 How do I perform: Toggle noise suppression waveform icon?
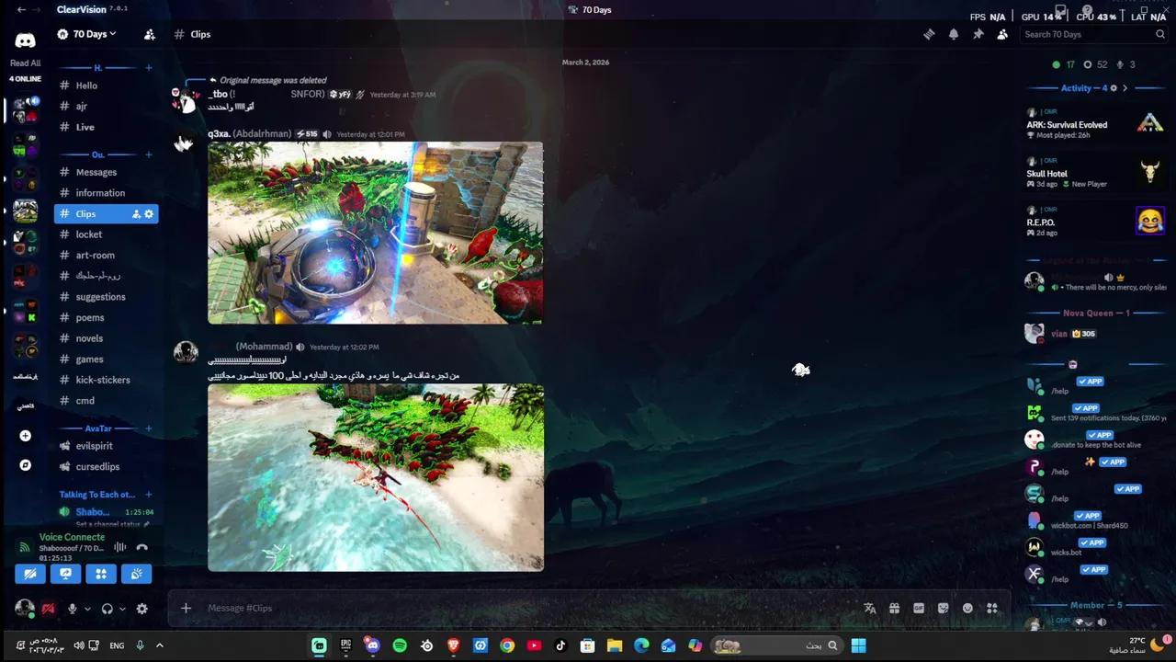pyautogui.click(x=119, y=547)
